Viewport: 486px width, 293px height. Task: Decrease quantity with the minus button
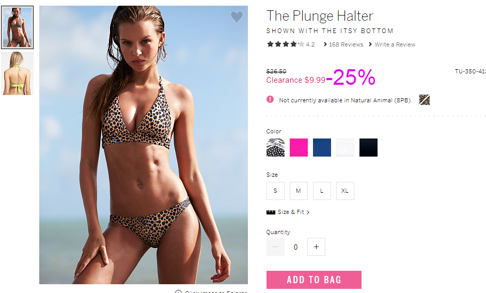275,247
